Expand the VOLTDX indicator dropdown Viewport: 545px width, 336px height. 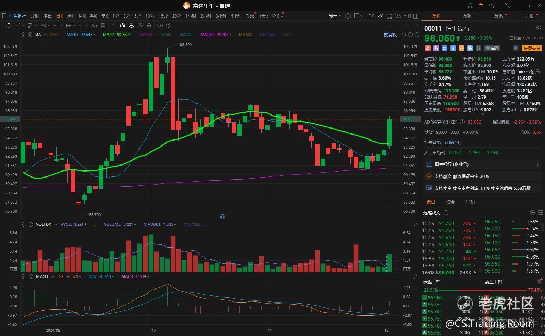click(x=56, y=224)
